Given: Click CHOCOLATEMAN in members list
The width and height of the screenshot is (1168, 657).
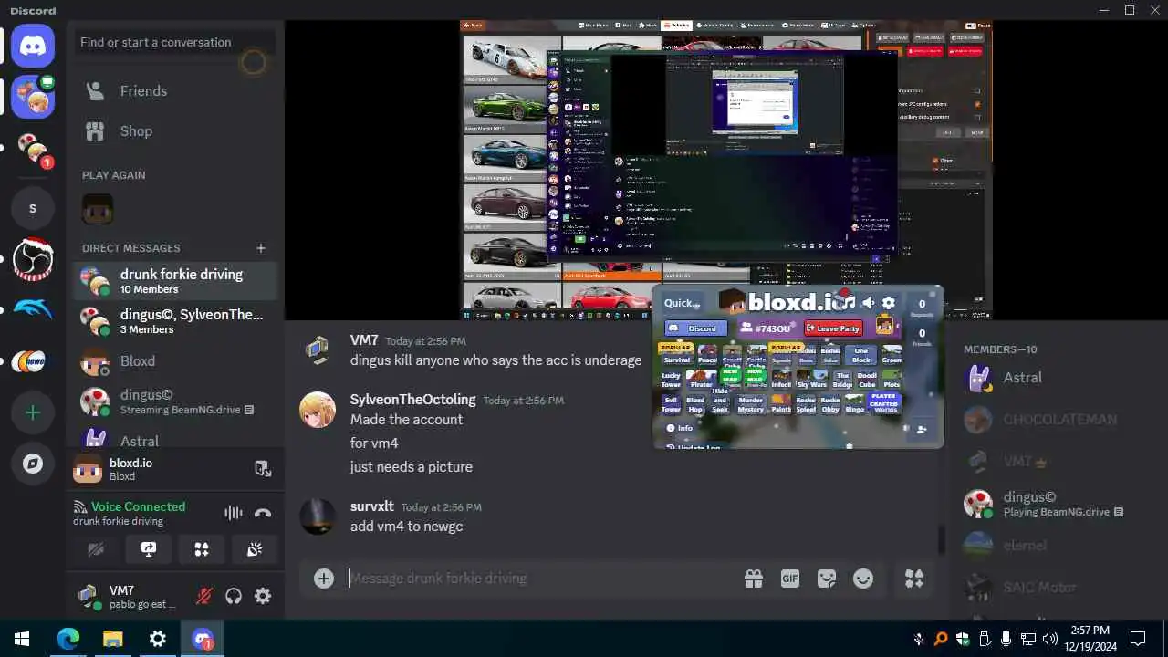Looking at the screenshot, I should [1059, 420].
